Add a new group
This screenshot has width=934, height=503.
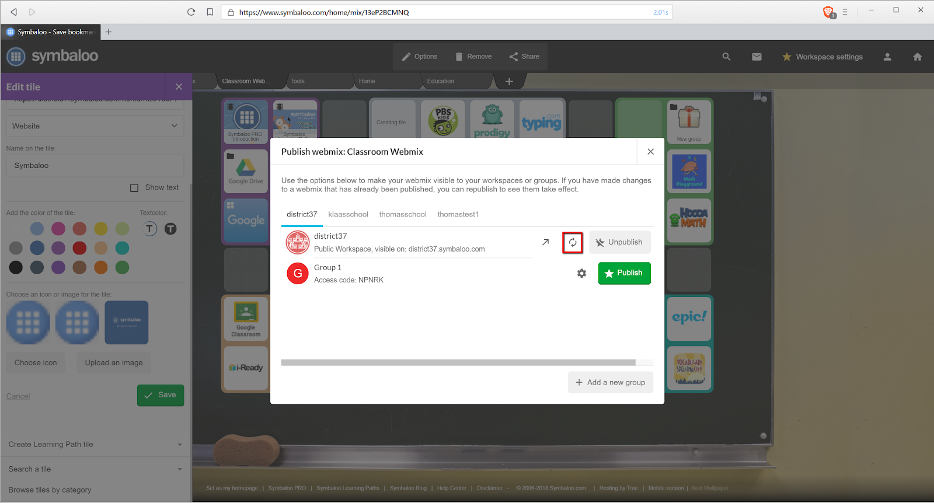(610, 382)
